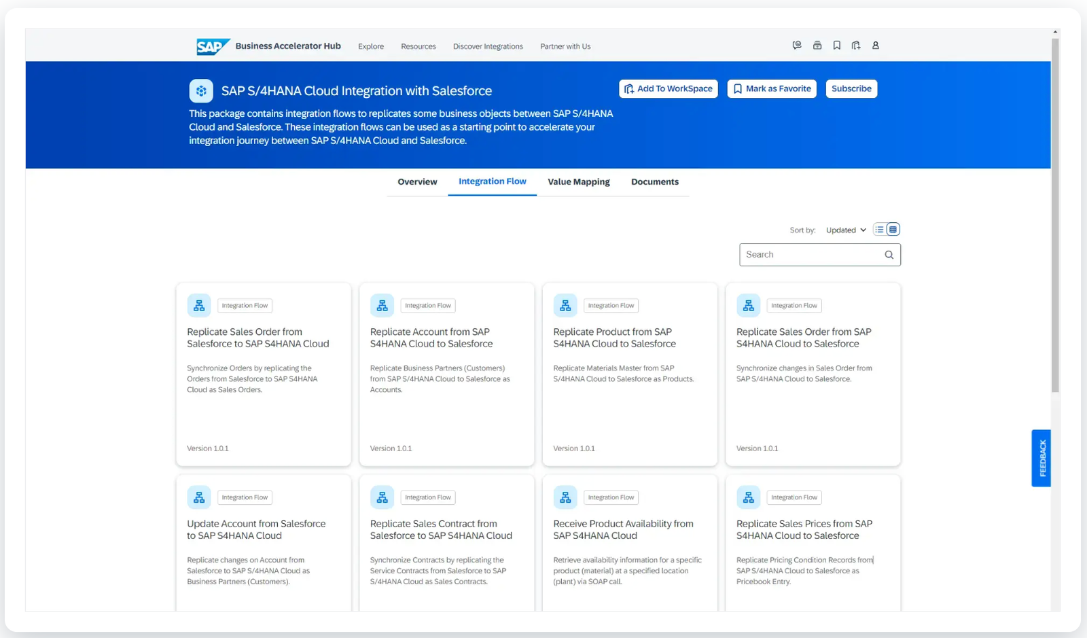The height and width of the screenshot is (638, 1087).
Task: Switch to the Value Mapping tab
Action: [579, 182]
